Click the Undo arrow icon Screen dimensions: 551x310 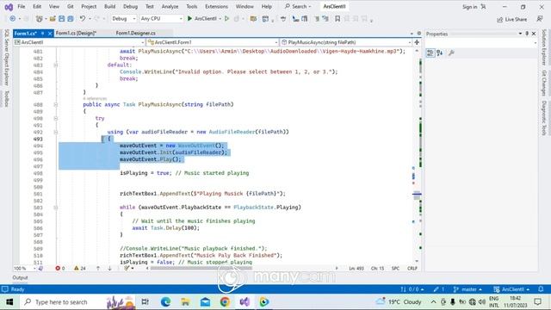pos(83,19)
